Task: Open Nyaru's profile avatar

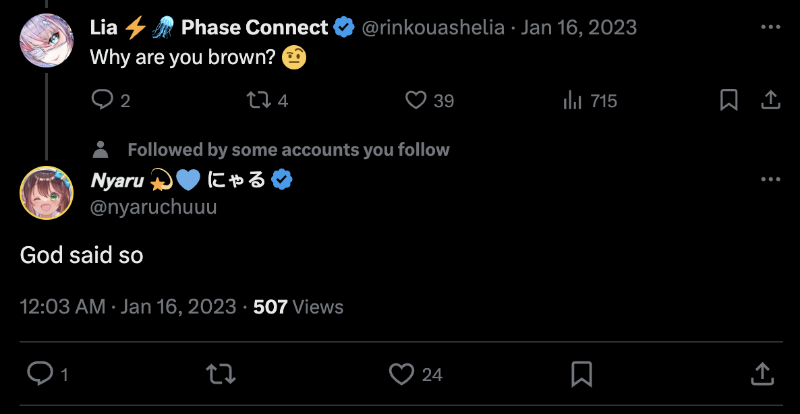Action: pyautogui.click(x=46, y=192)
